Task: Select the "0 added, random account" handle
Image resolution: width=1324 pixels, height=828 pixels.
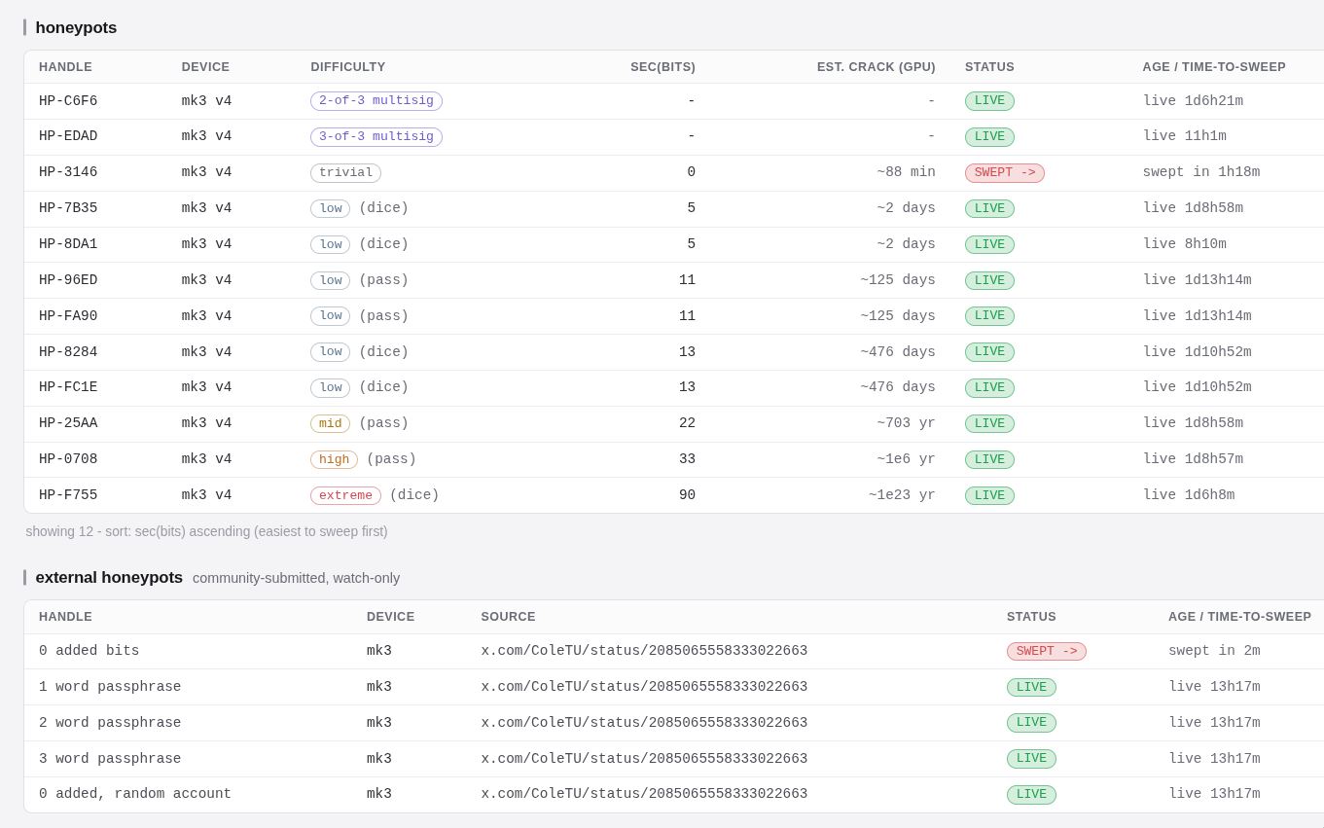Action: tap(135, 794)
